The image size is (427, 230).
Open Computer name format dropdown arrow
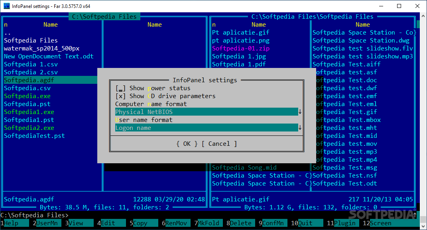[x=300, y=112]
